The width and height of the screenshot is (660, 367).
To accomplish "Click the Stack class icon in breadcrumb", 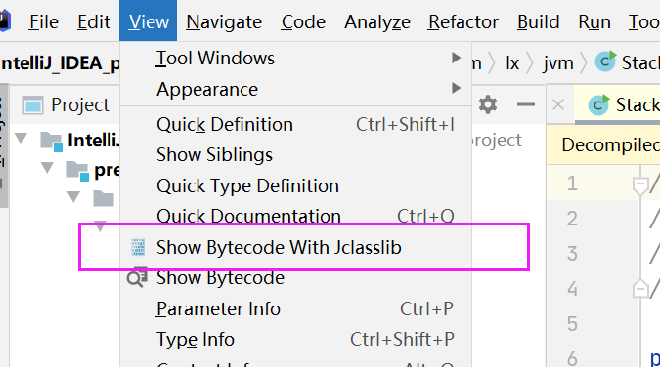I will click(x=605, y=61).
